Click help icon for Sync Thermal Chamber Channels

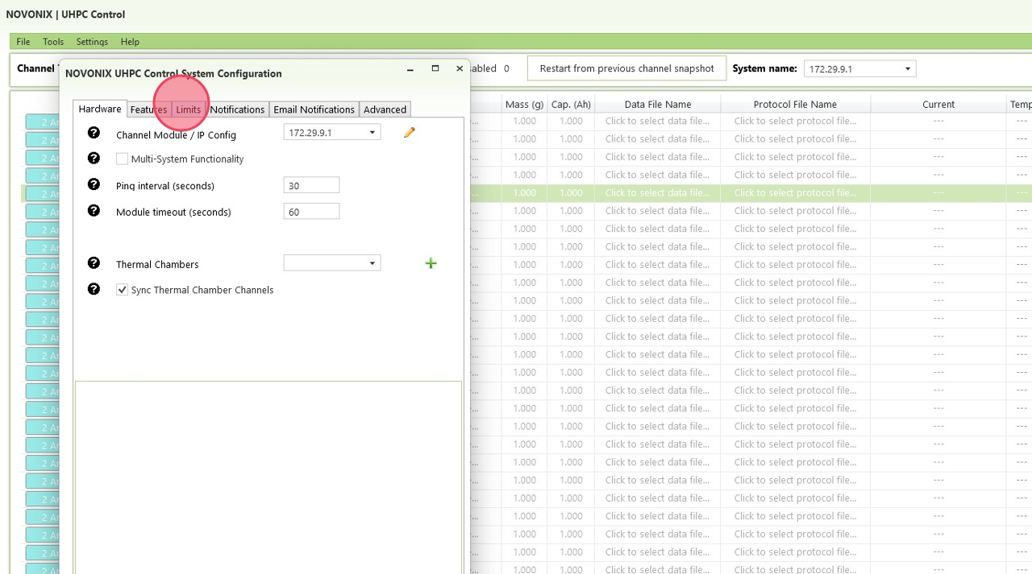click(94, 289)
